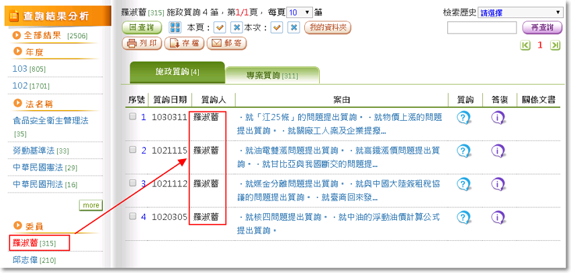Click the grid view icon beside 回查詢
The image size is (571, 273).
click(175, 28)
